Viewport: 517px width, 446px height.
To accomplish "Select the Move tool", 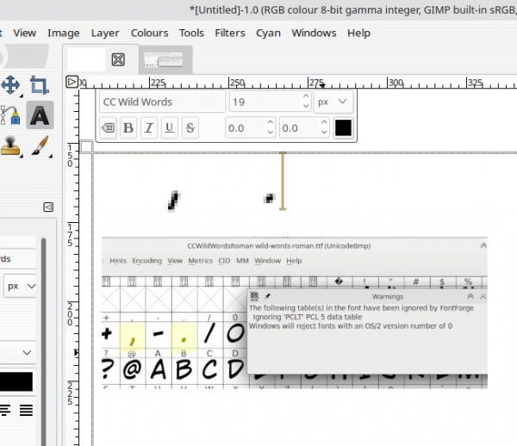I will [10, 85].
